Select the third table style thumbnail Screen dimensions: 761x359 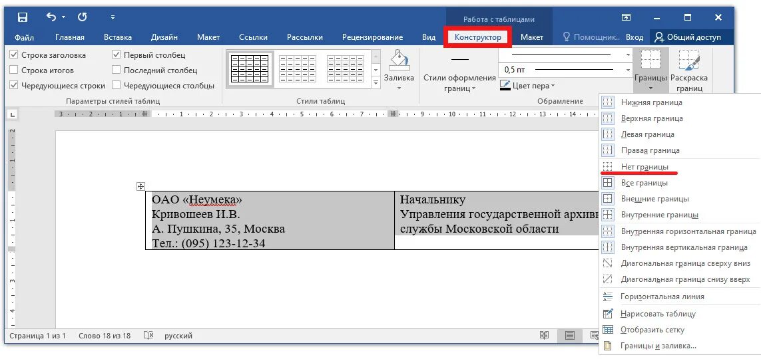[x=346, y=68]
